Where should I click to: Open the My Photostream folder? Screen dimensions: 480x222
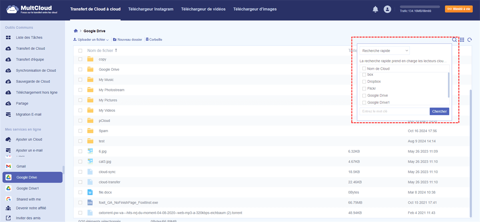point(112,90)
